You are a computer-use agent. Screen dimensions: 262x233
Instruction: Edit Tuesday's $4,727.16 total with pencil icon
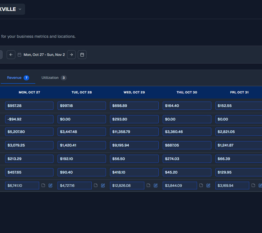[103, 186]
